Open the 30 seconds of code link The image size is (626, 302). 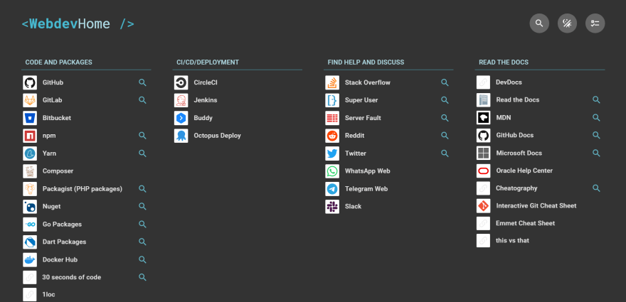[x=71, y=277]
